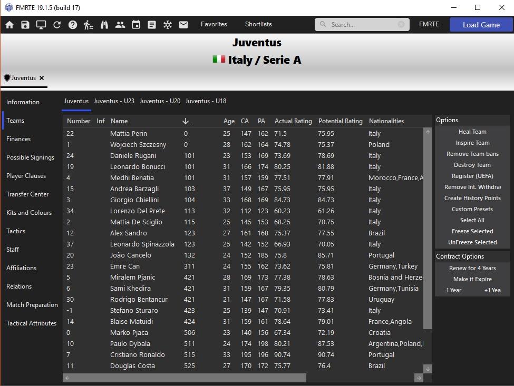Click Heal Team option
Viewport: 514px width, 386px height.
(472, 132)
